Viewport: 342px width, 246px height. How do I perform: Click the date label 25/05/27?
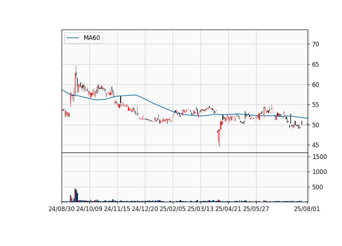[256, 209]
